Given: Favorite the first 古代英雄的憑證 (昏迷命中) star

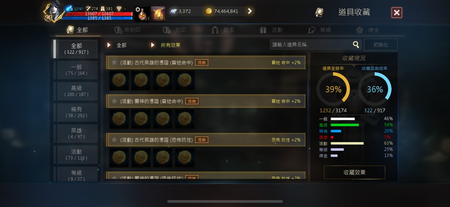Looking at the screenshot, I should (x=114, y=62).
